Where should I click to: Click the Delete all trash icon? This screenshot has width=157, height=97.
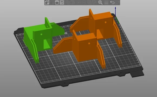click(x=57, y=2)
